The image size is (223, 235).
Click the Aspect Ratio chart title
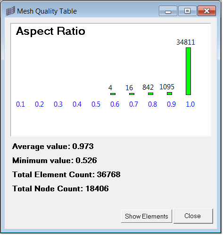(50, 31)
